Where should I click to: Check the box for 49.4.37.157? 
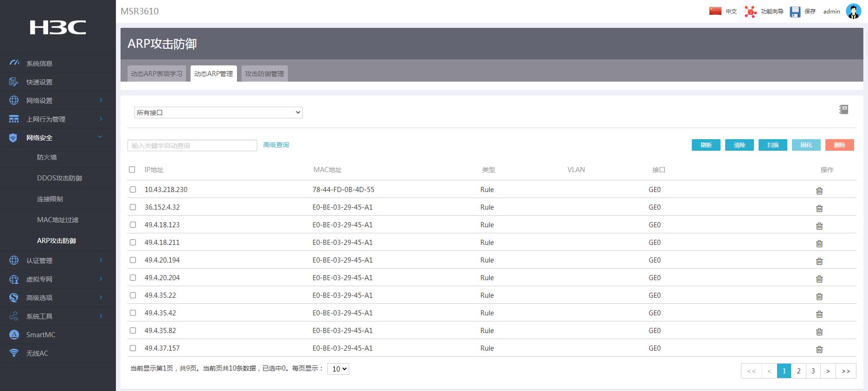coord(133,348)
